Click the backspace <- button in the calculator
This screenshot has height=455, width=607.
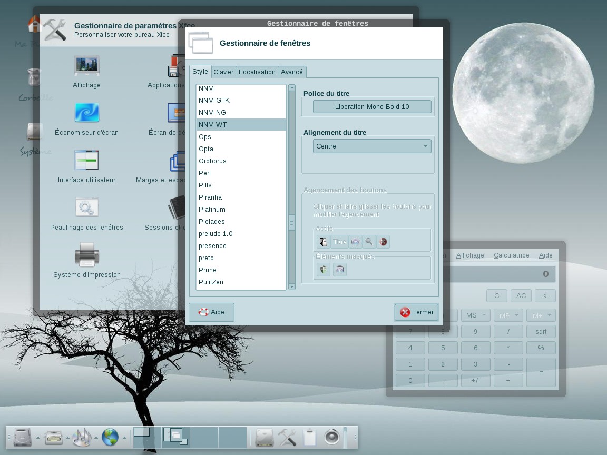(x=545, y=295)
